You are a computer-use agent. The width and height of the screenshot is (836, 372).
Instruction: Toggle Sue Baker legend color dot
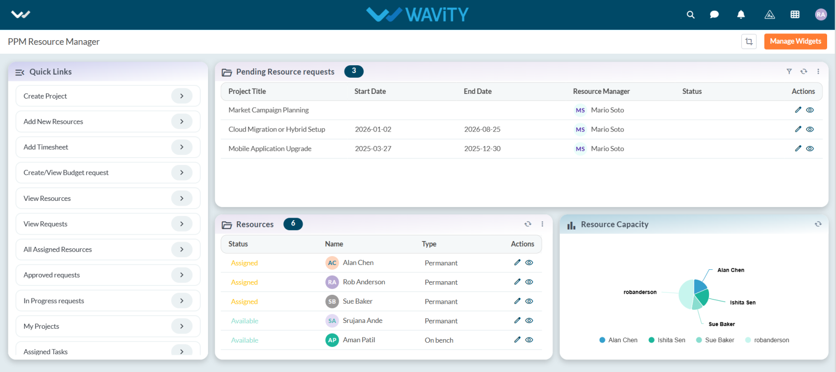point(699,340)
